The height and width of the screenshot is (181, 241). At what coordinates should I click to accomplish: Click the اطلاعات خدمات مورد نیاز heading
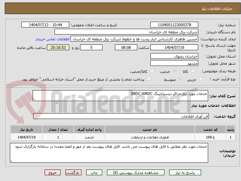(213, 106)
